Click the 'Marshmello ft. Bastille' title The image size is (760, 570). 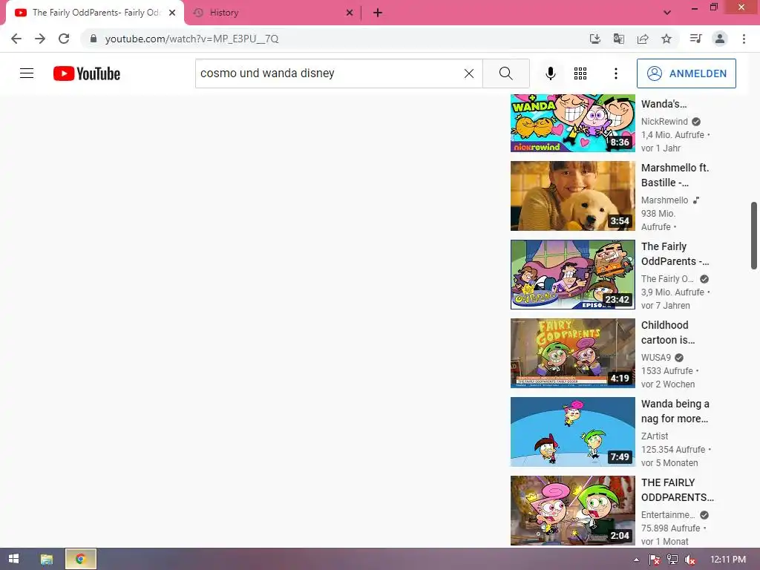pyautogui.click(x=675, y=175)
